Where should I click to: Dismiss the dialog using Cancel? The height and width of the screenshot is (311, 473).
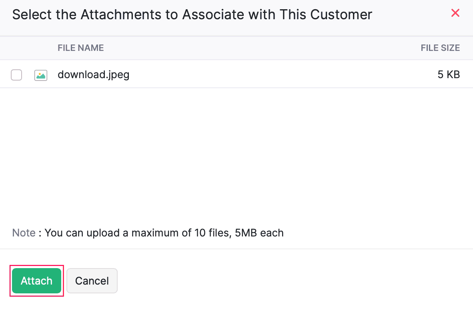pyautogui.click(x=92, y=281)
